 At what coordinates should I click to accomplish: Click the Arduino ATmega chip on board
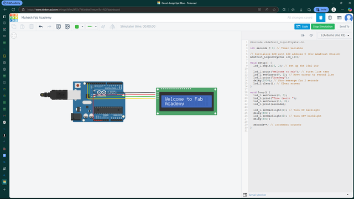coord(108,110)
